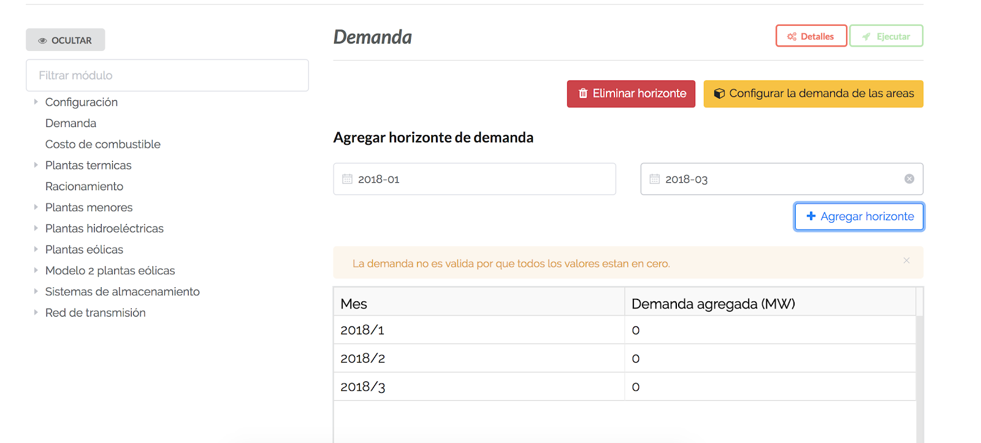Click the red Eliminar horizonte button
The width and height of the screenshot is (981, 443).
point(631,94)
